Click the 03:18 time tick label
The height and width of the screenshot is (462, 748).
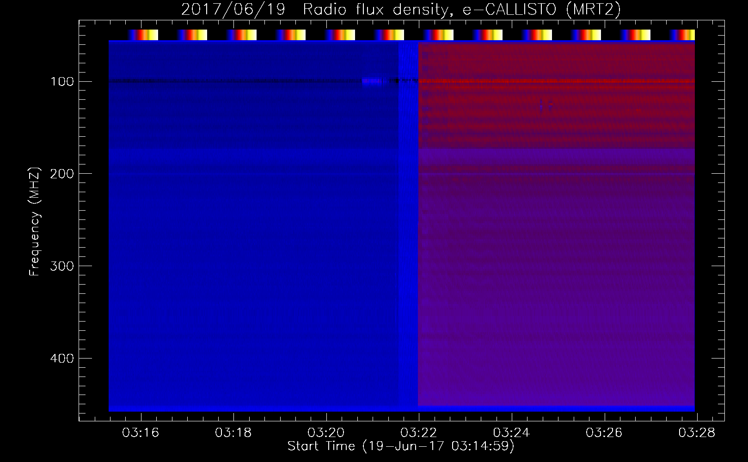pos(233,432)
